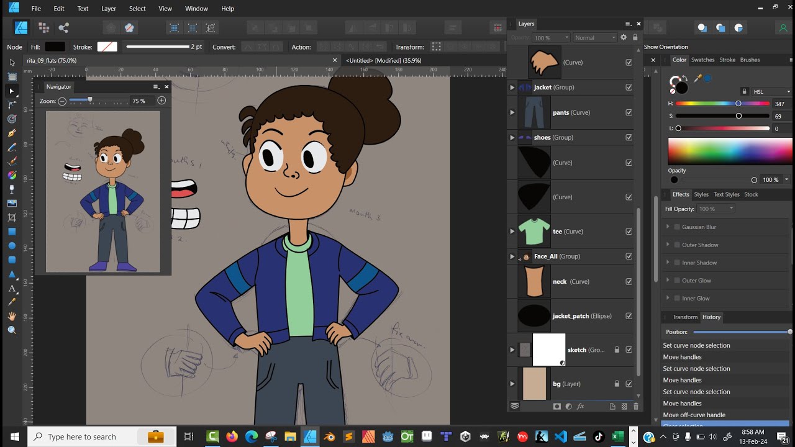Switch to the Brushes tab
The height and width of the screenshot is (447, 795).
tap(750, 60)
